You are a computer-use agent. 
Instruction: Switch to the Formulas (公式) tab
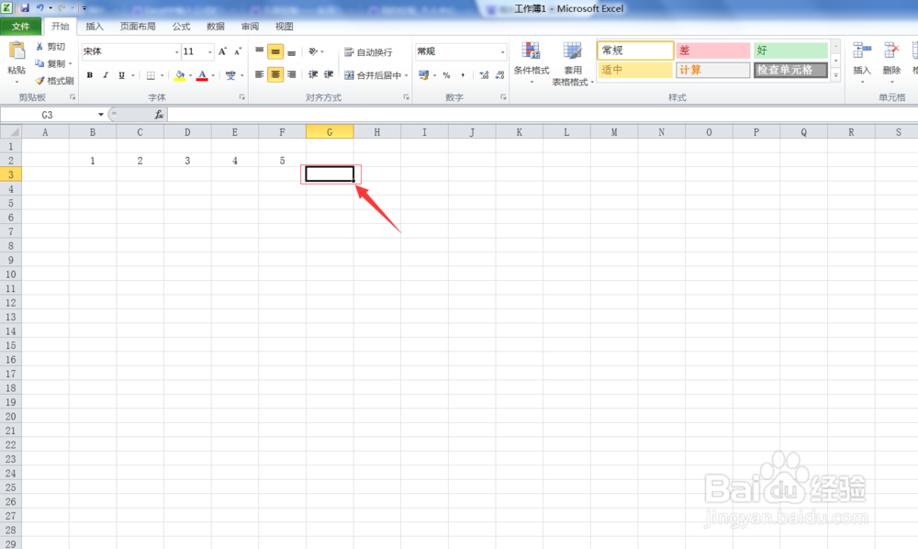click(181, 27)
